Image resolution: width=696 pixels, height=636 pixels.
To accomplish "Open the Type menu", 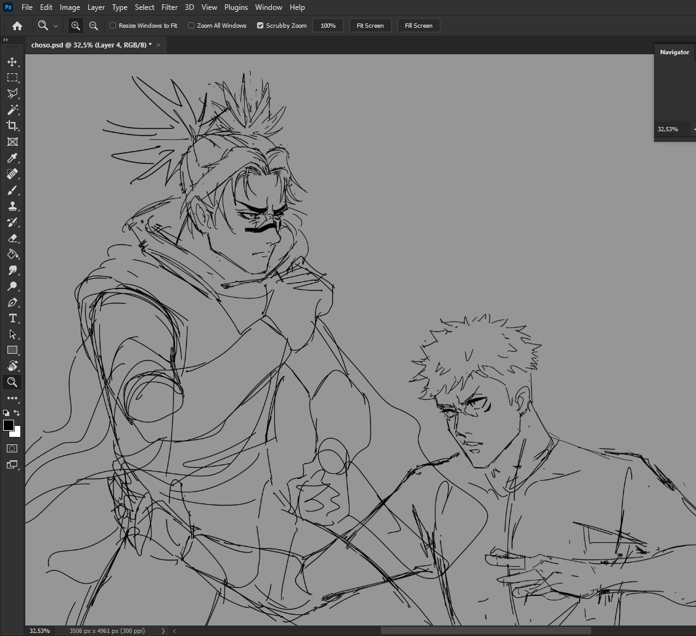I will pyautogui.click(x=120, y=7).
